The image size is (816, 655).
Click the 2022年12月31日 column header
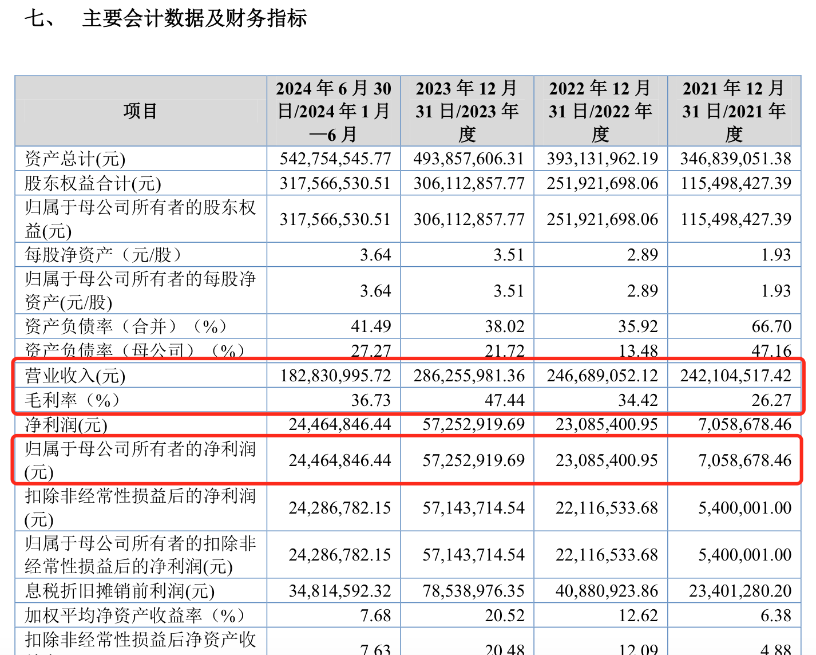(600, 111)
